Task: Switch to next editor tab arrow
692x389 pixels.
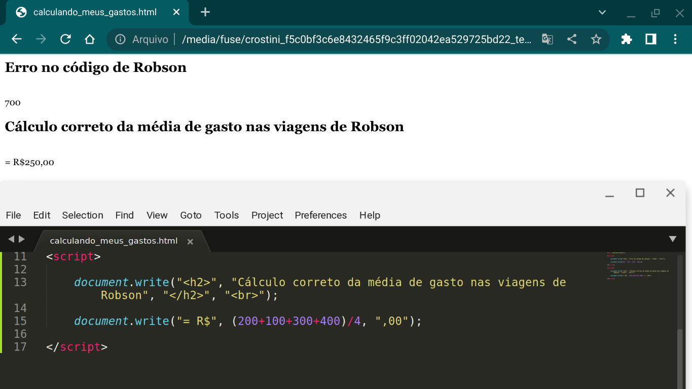Action: tap(21, 239)
